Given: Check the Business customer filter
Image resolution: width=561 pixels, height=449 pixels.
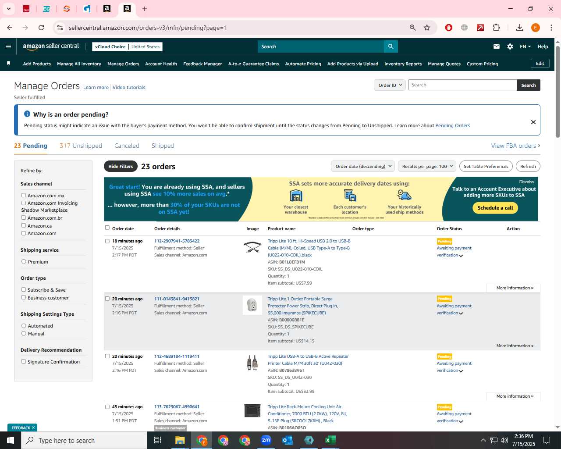Looking at the screenshot, I should [x=24, y=297].
